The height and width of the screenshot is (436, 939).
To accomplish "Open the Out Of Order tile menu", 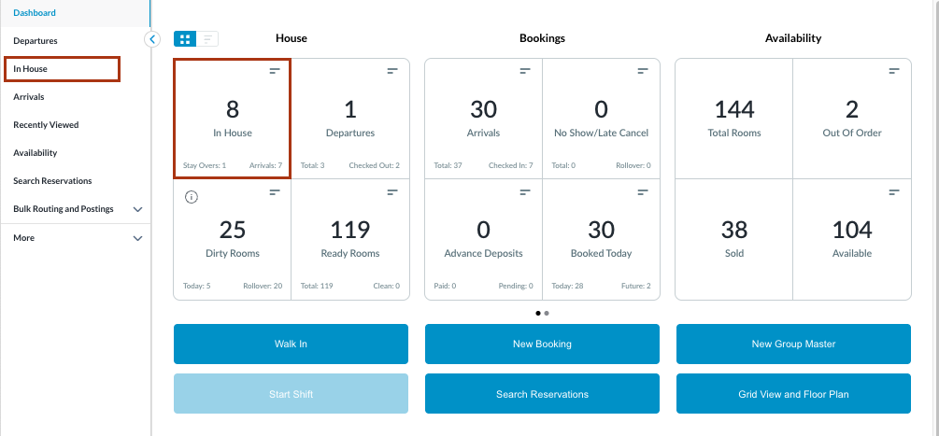I will [x=894, y=71].
